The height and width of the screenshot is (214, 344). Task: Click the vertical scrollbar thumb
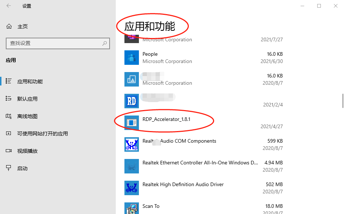point(343,101)
